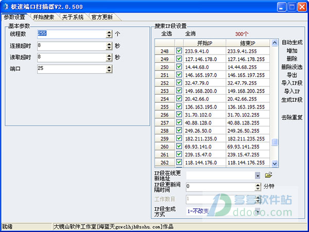Click the 端口 spinner arrows
Screen dimensions: 309x232
tap(109, 69)
